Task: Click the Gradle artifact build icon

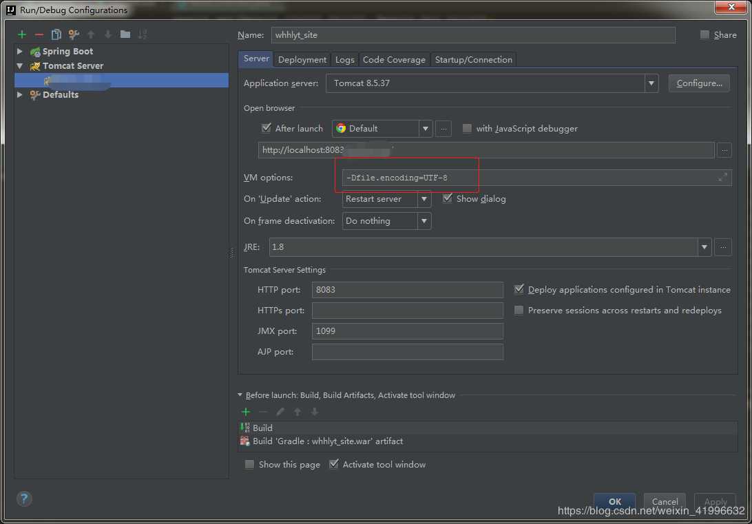Action: coord(245,441)
